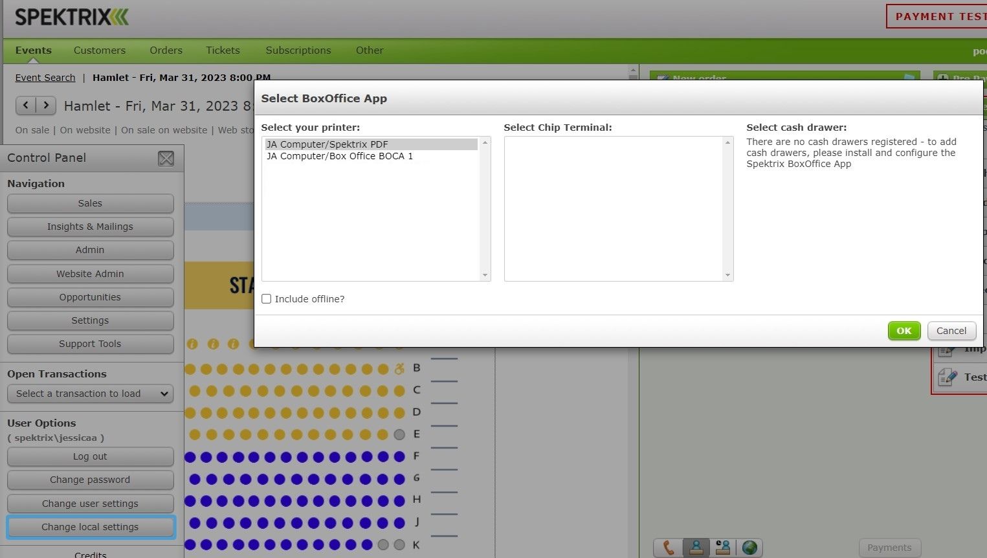Click the Control Panel title text
987x558 pixels.
click(x=47, y=158)
